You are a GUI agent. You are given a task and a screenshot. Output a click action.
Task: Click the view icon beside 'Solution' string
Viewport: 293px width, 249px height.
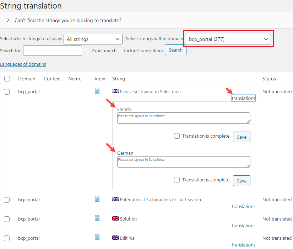(97, 218)
